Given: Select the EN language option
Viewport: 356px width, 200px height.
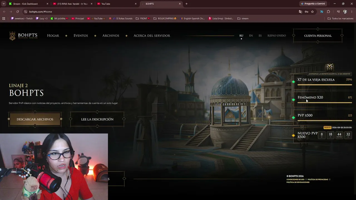Looking at the screenshot, I should (251, 36).
